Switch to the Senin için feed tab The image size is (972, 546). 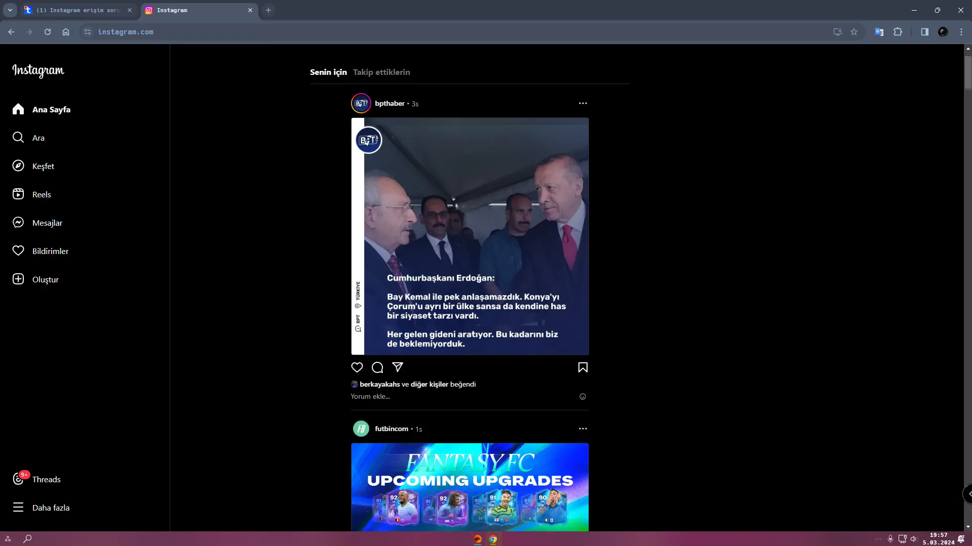[328, 72]
